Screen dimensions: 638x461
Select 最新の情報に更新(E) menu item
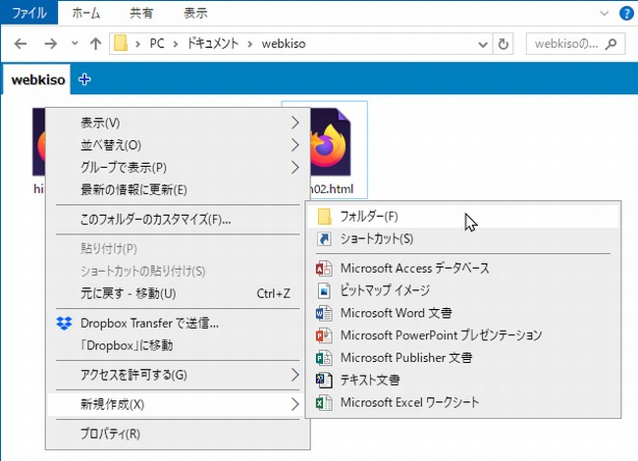(133, 189)
